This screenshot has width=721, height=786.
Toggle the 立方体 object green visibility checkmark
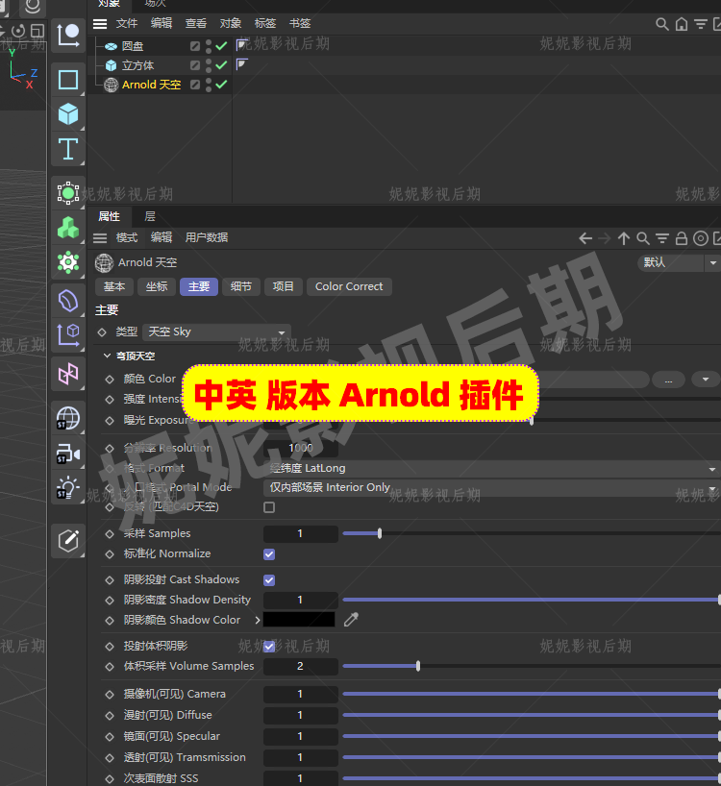pos(221,65)
